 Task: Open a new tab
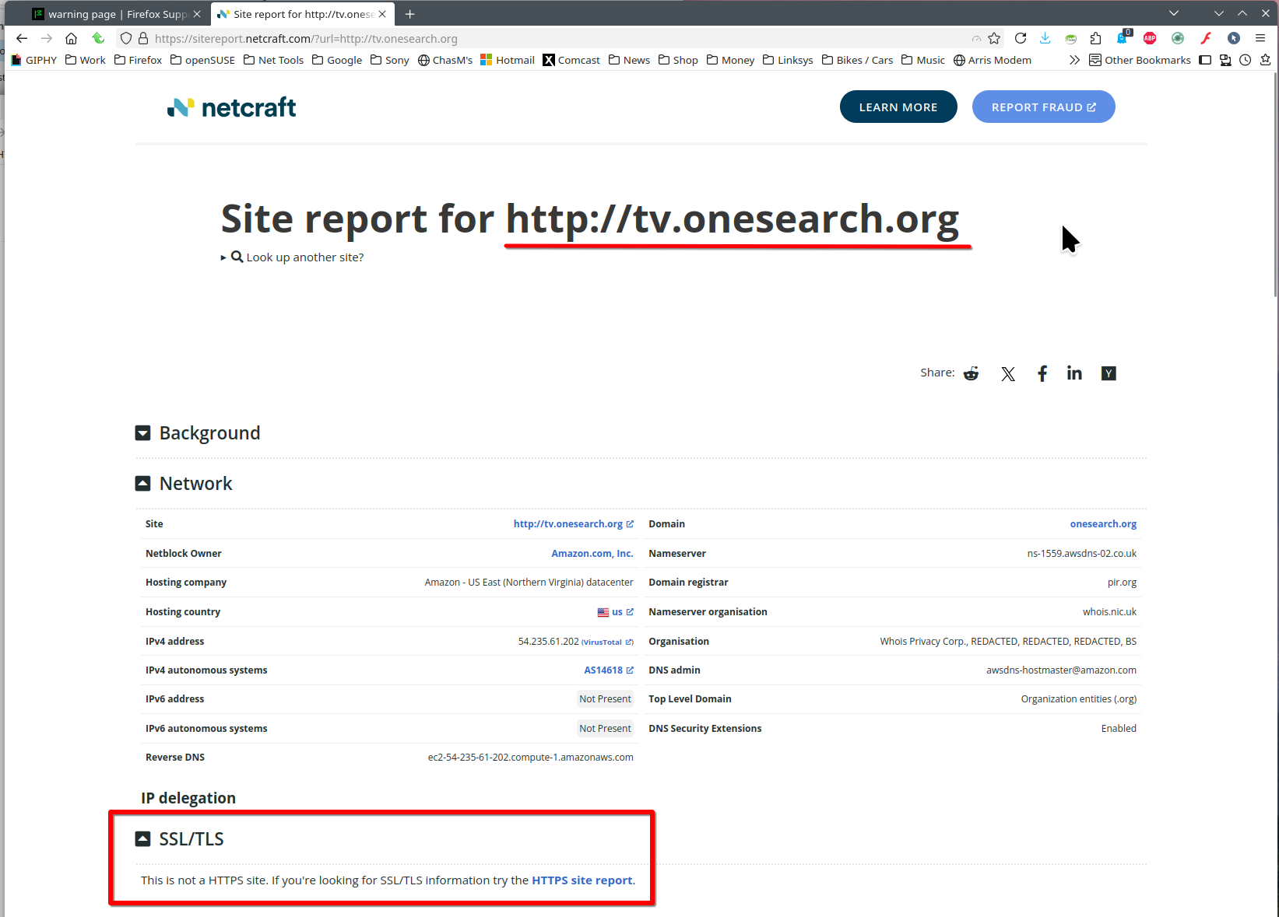pos(409,14)
